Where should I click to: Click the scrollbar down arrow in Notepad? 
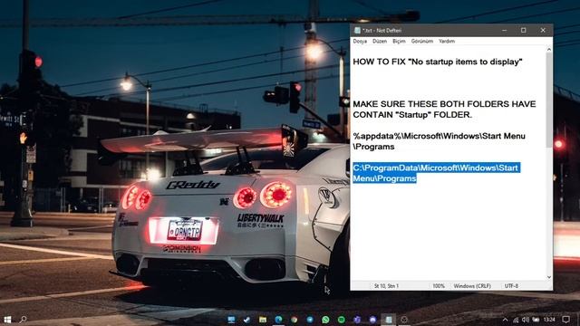click(549, 277)
